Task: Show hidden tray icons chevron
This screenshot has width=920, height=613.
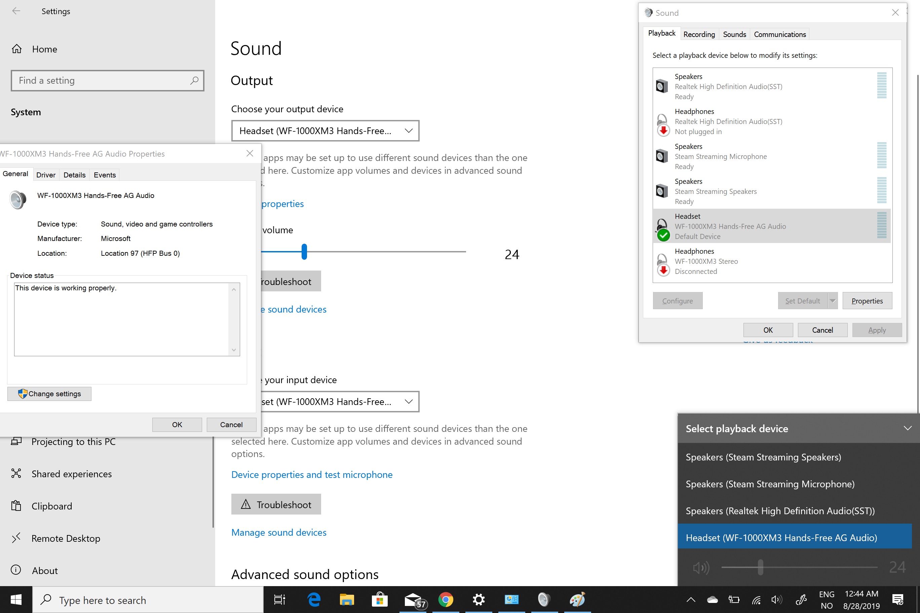Action: tap(691, 600)
